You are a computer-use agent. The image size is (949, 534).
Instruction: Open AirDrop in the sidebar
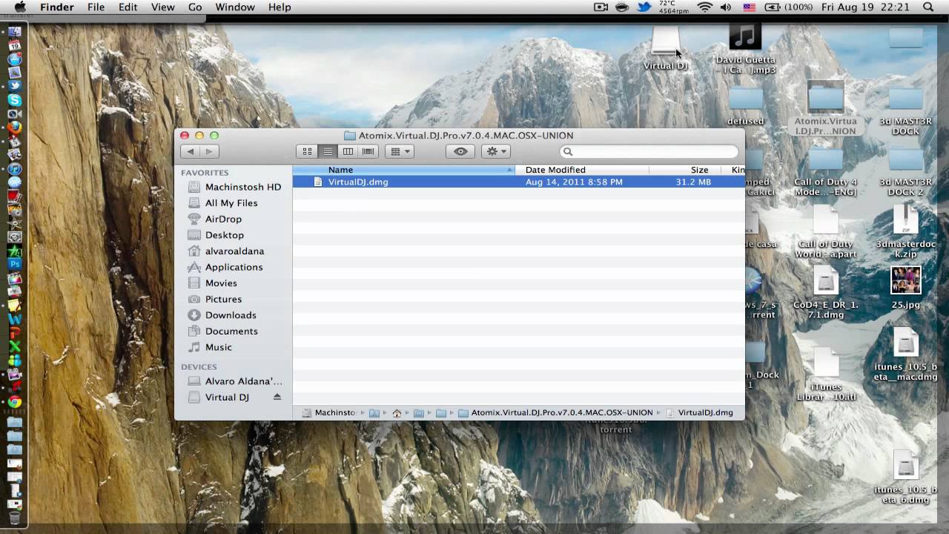[215, 219]
